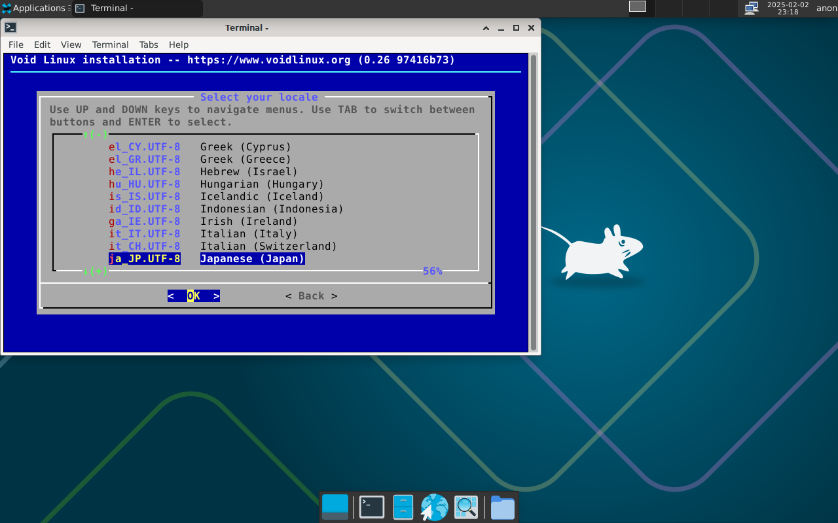The height and width of the screenshot is (523, 838).
Task: Go back using the Back button
Action: [312, 296]
